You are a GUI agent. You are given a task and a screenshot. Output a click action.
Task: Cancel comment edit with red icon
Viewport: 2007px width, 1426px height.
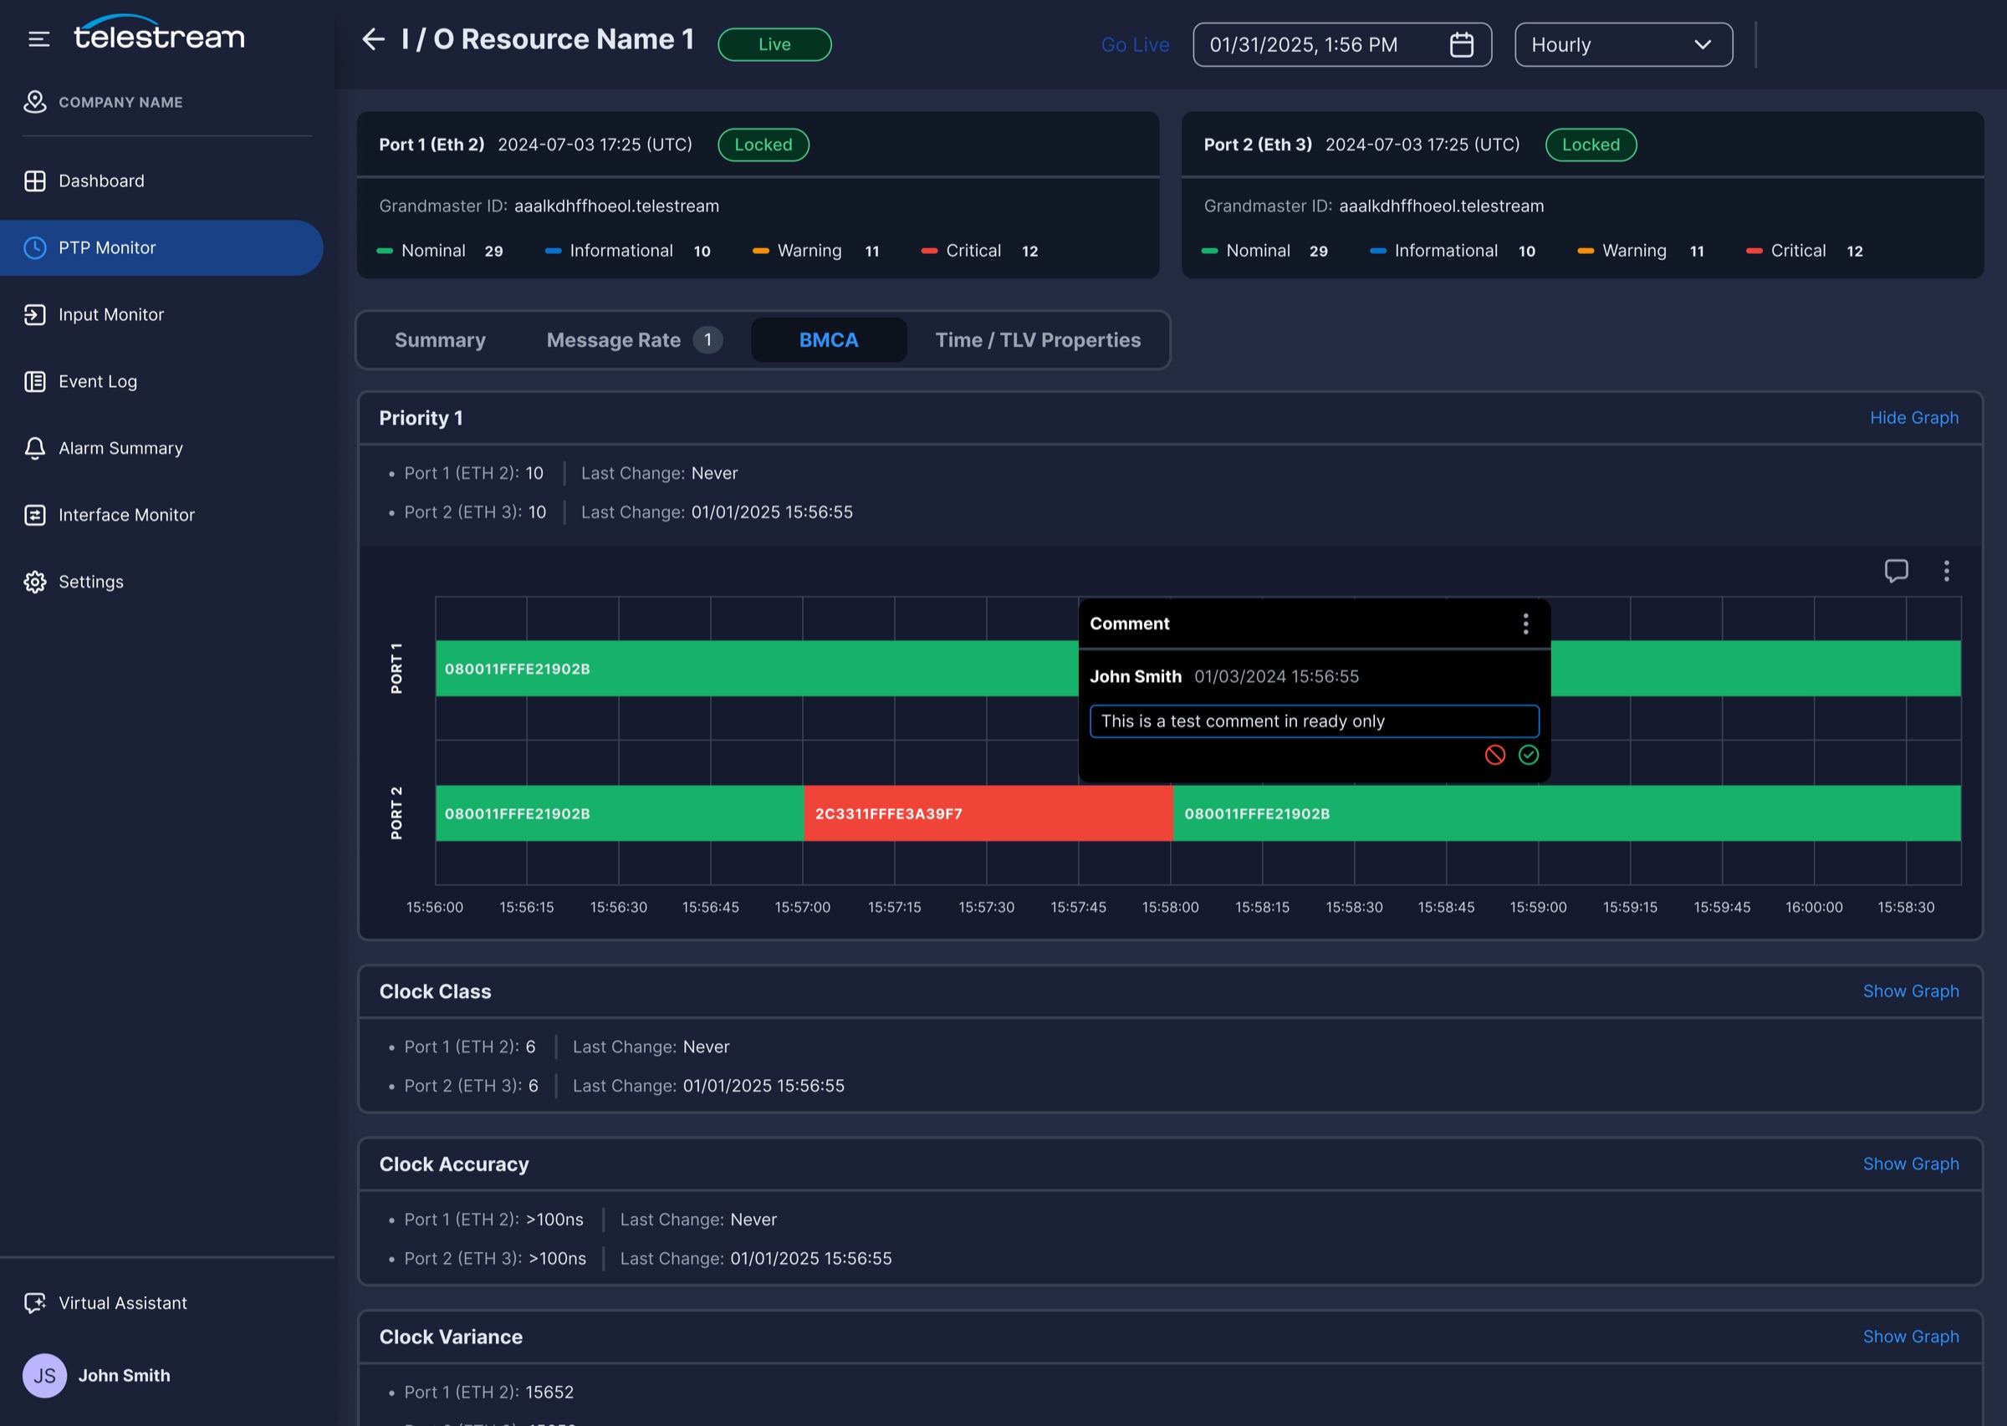1495,755
